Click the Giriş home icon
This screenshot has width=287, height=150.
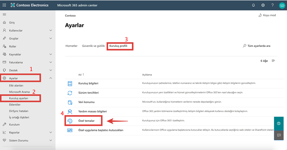click(x=4, y=23)
